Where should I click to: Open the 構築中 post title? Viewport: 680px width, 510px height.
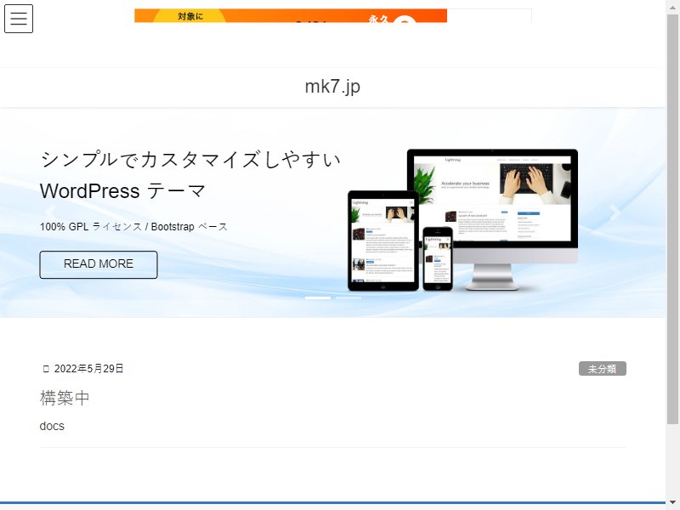(x=65, y=398)
